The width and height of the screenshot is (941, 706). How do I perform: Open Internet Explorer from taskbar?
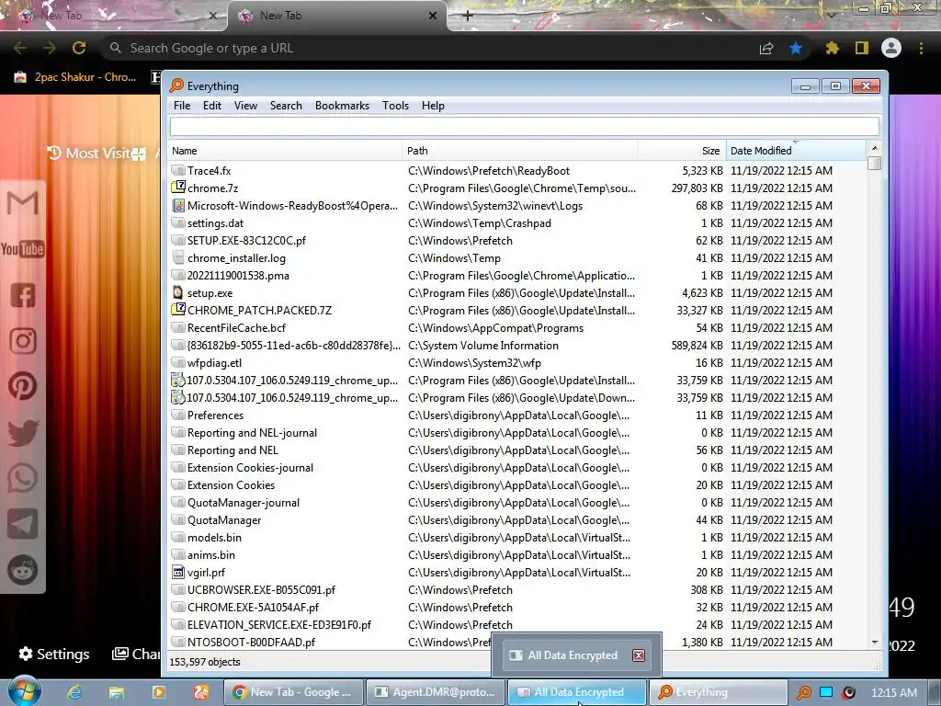click(74, 692)
